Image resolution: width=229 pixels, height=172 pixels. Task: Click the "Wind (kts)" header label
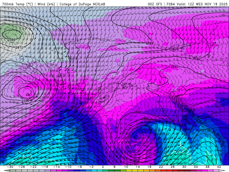point(46,4)
